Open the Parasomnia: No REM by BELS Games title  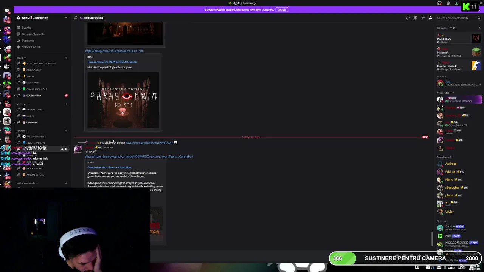tap(112, 62)
